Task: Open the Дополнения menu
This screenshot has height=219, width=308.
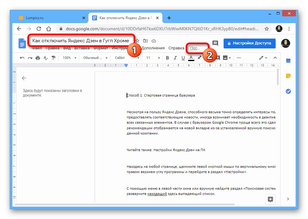Action: pyautogui.click(x=153, y=48)
